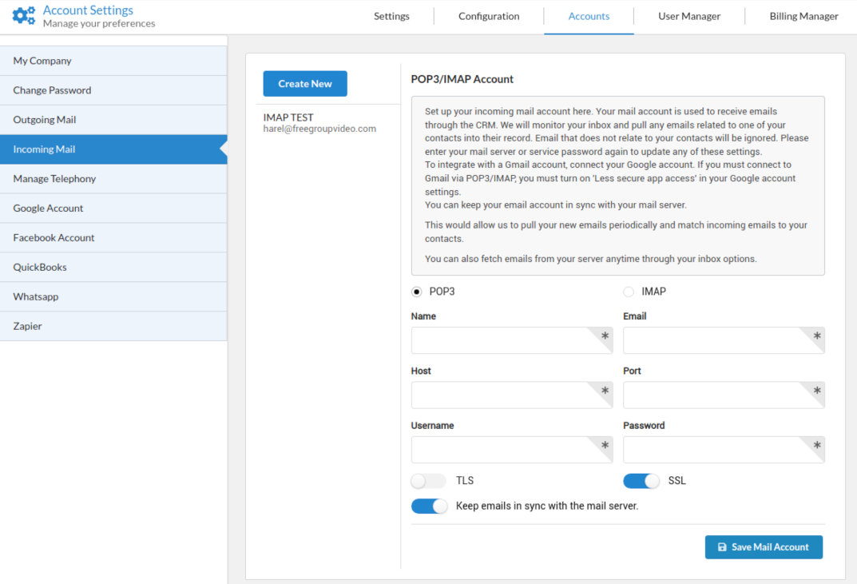Image resolution: width=857 pixels, height=584 pixels.
Task: Click the save disk icon on Save Mail Account
Action: point(724,546)
